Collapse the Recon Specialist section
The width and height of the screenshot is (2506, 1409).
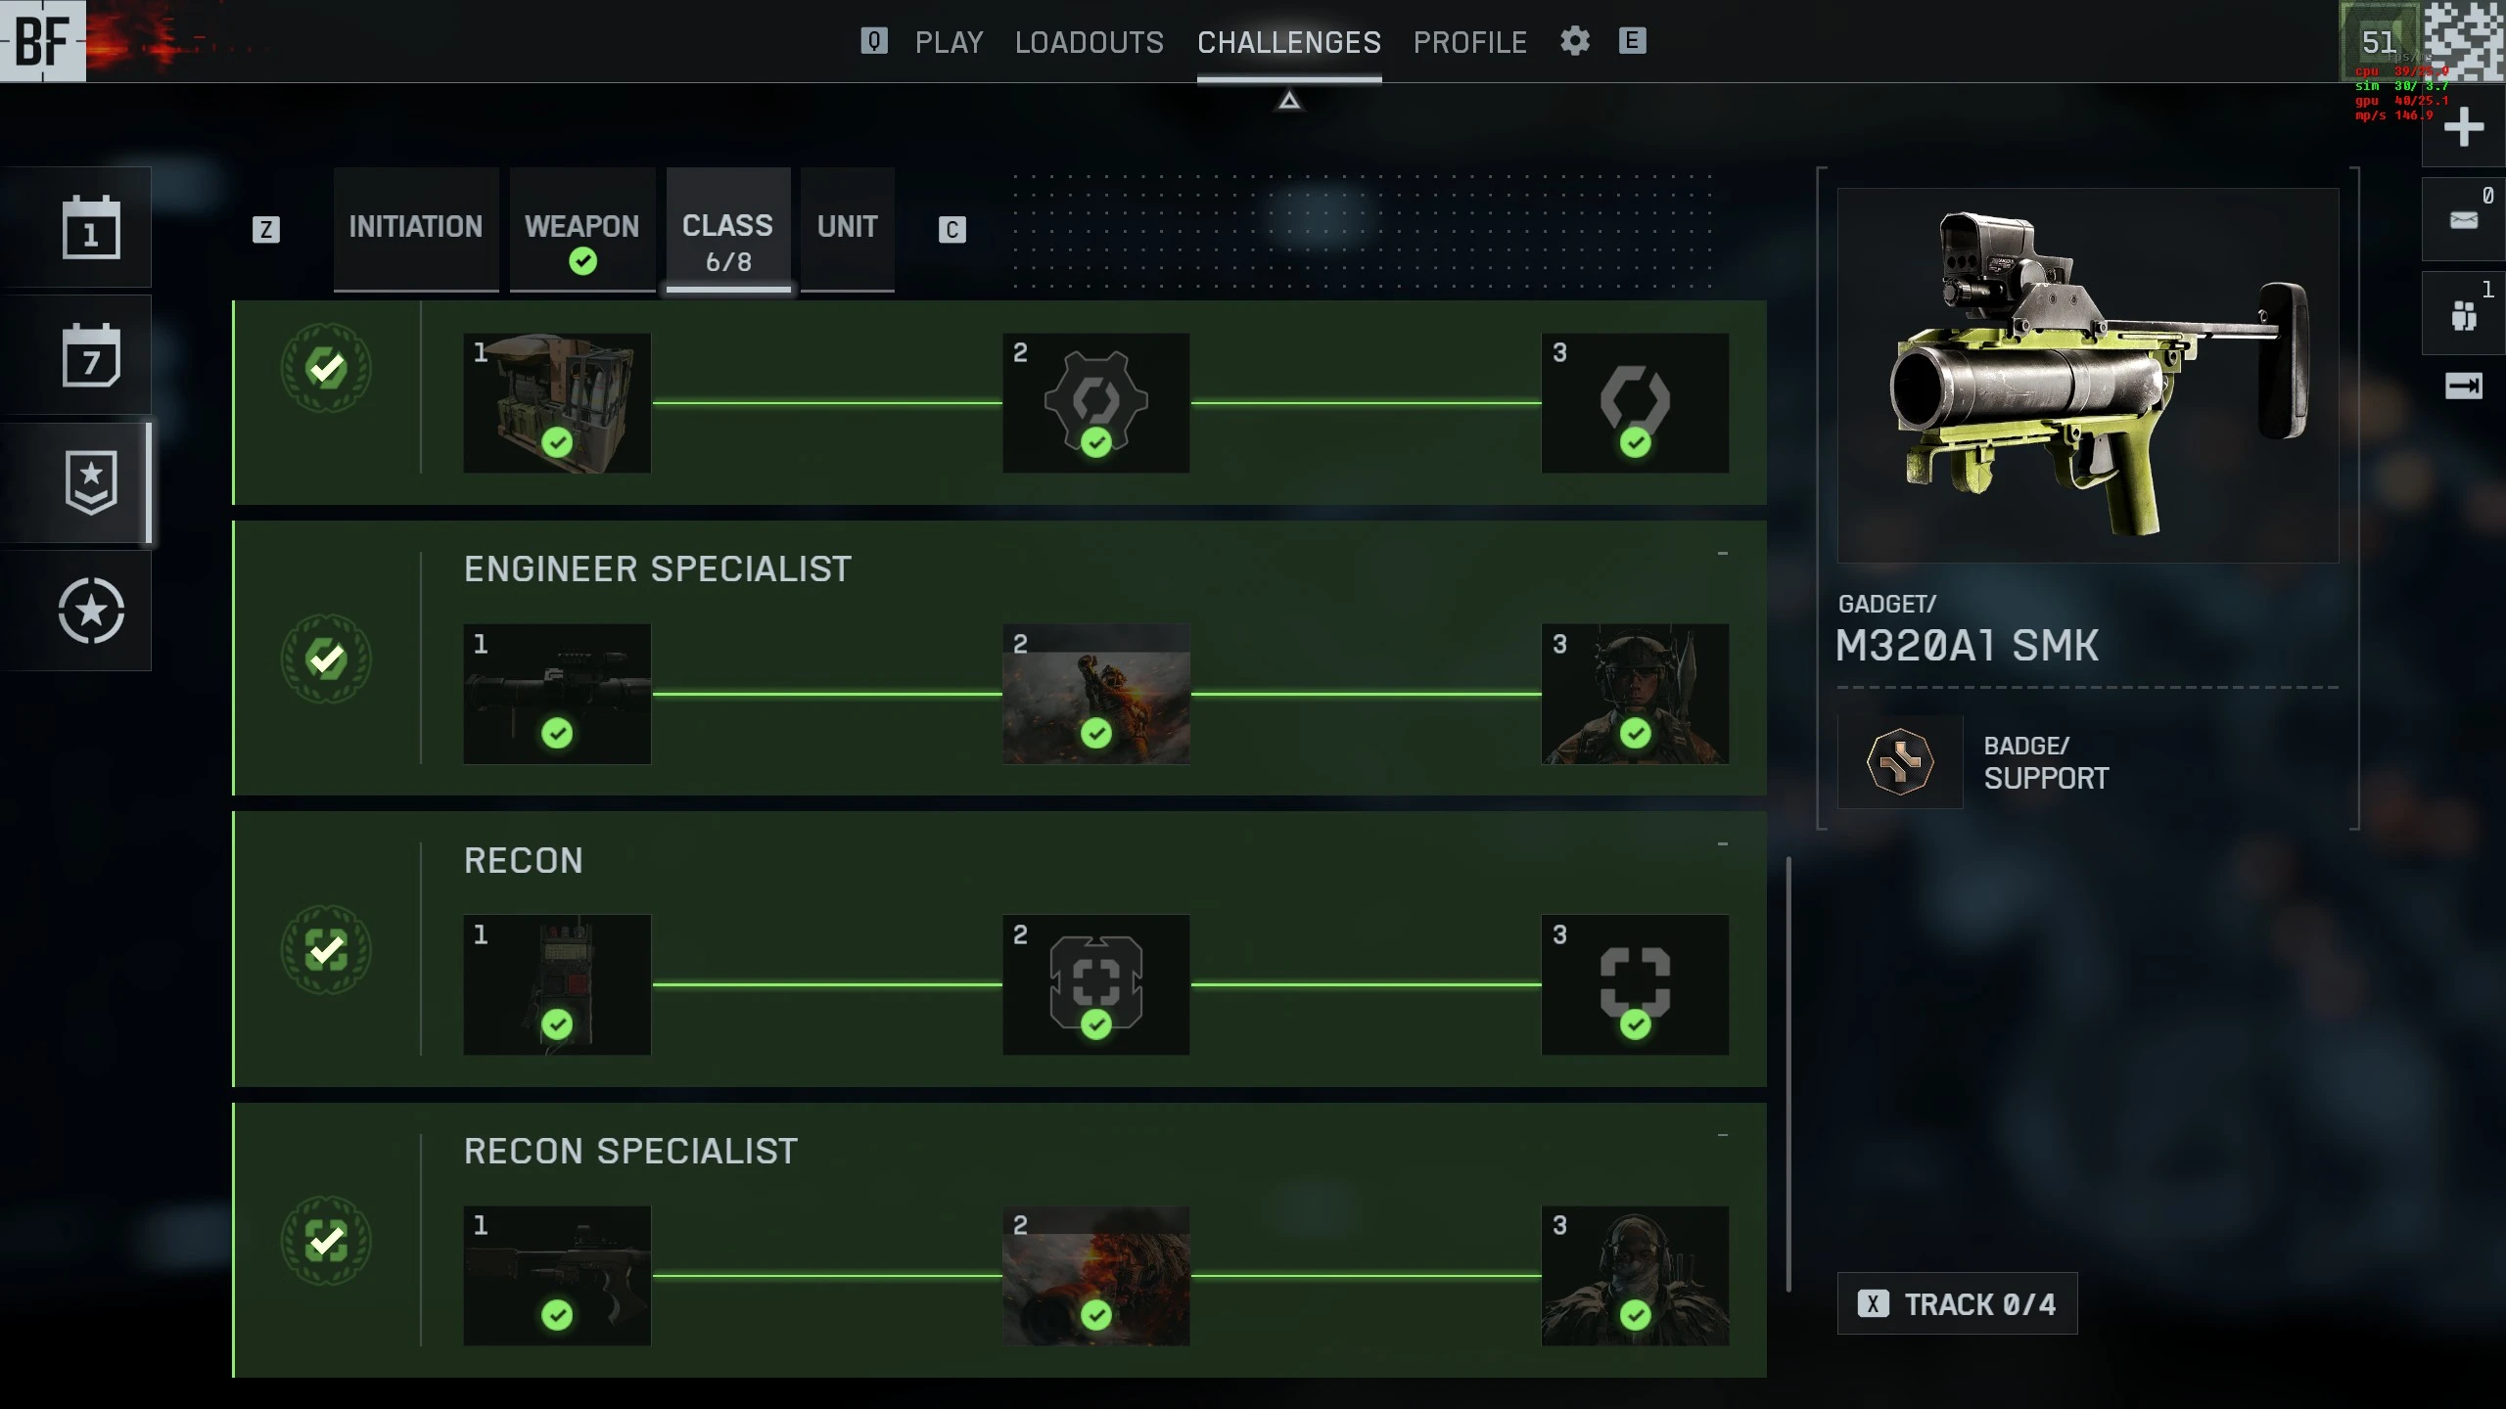coord(1723,1135)
